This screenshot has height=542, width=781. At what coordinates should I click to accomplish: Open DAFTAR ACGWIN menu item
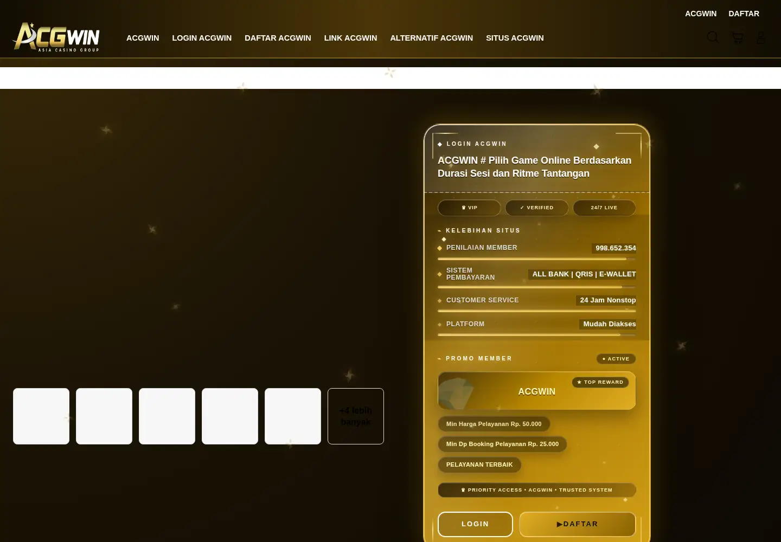coord(278,38)
